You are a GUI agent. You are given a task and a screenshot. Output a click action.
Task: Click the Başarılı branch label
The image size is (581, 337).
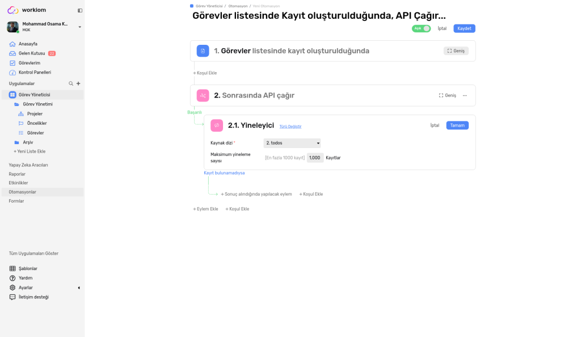tap(195, 112)
